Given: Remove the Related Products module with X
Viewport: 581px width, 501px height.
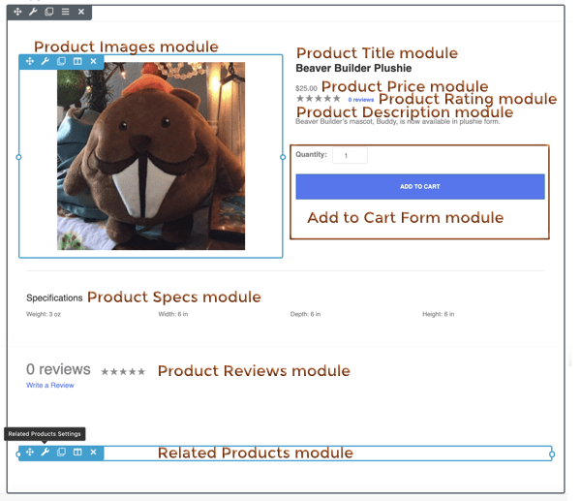Looking at the screenshot, I should pos(93,453).
